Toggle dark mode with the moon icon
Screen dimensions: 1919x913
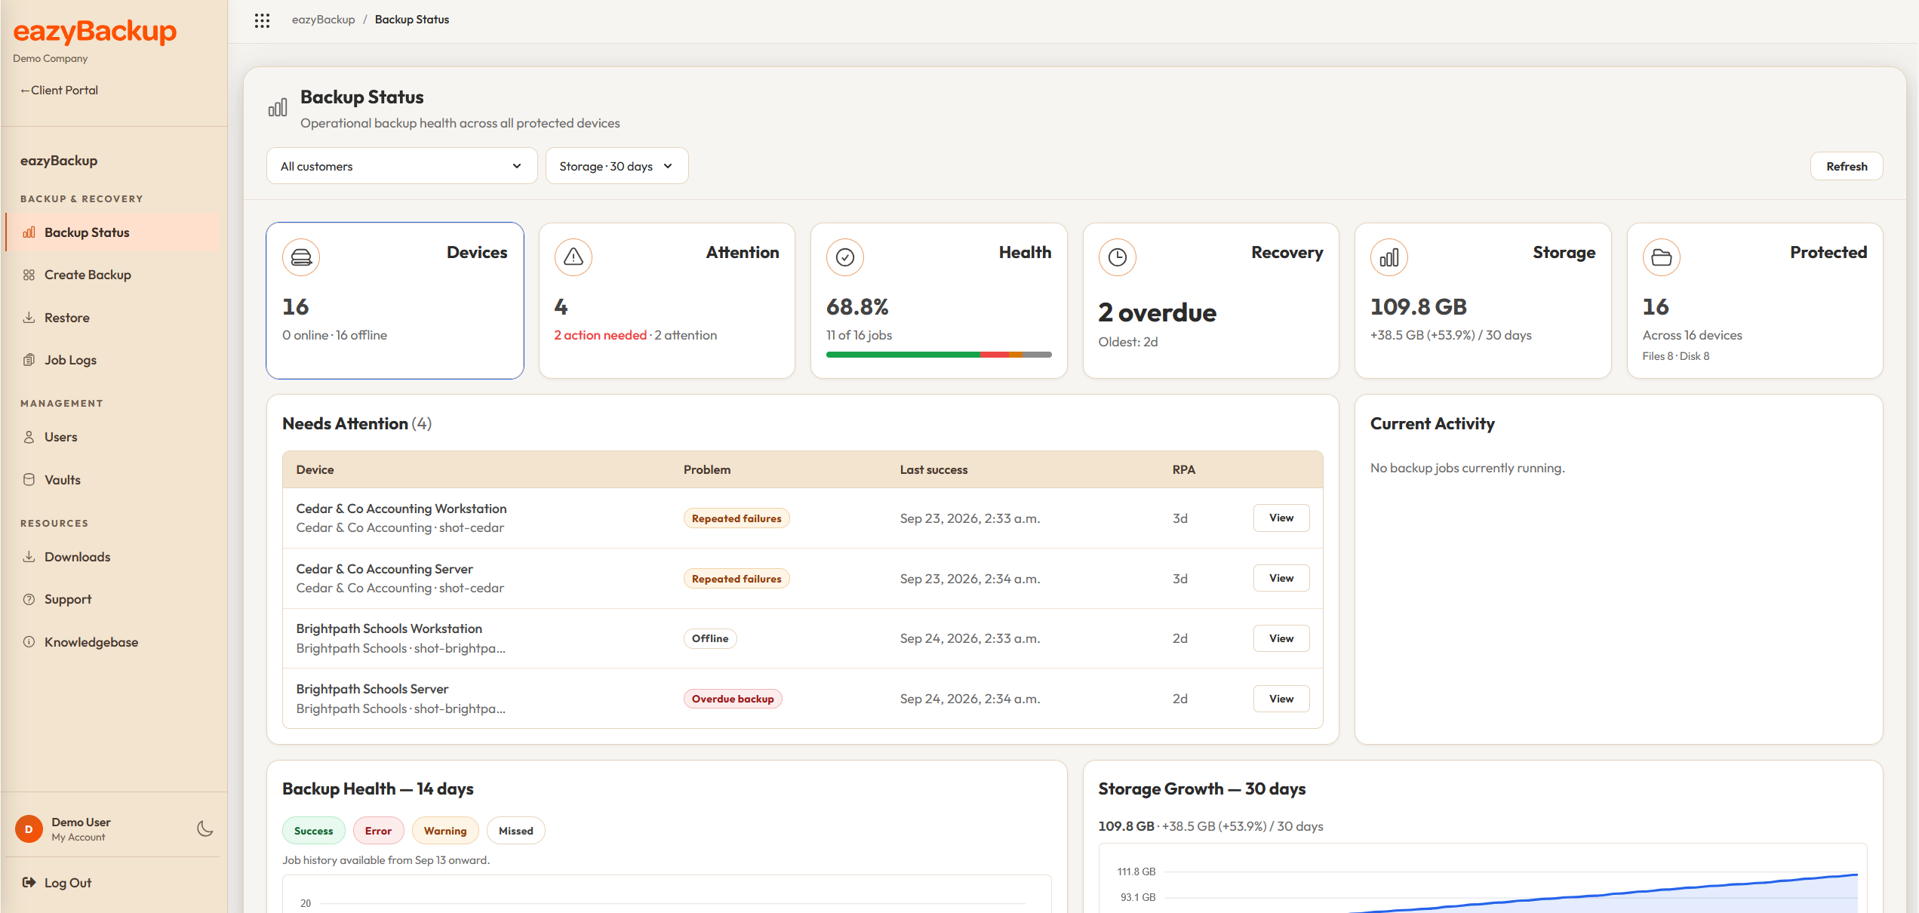pos(205,828)
